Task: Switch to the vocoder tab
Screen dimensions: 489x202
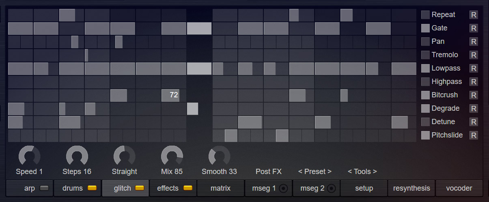Action: coord(459,188)
